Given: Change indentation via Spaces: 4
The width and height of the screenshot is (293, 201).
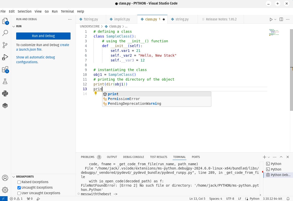Looking at the screenshot, I should coord(216,198).
